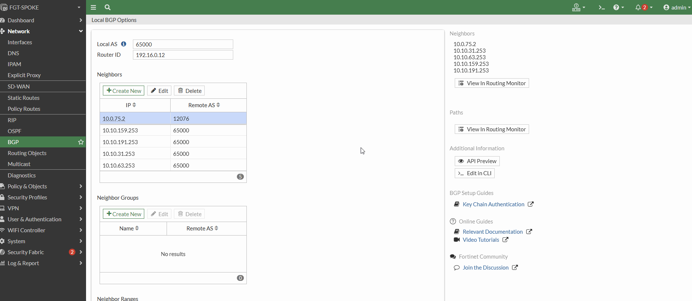Create New neighbor group

click(x=124, y=214)
